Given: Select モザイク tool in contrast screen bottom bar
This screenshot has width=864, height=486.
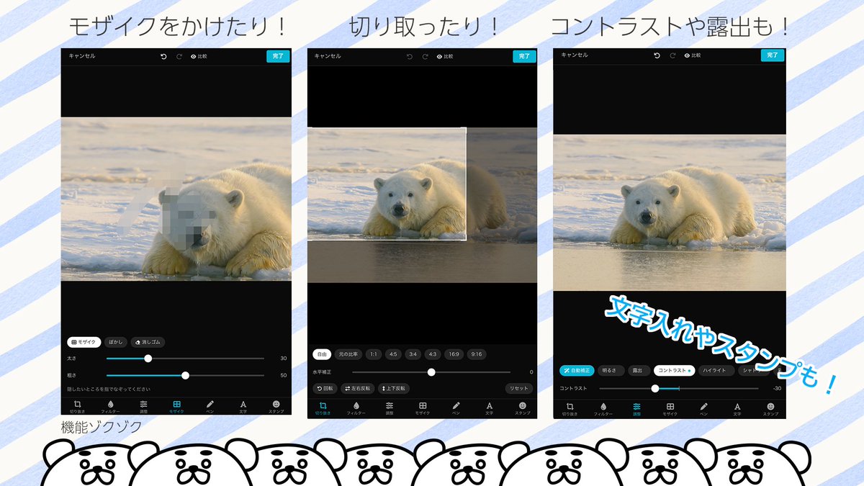Looking at the screenshot, I should (x=670, y=410).
